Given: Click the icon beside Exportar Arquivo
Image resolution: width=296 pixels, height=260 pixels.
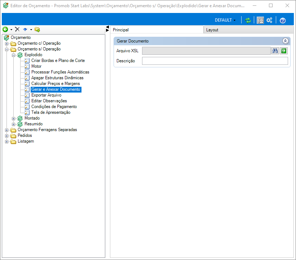Looking at the screenshot, I should [x=27, y=95].
